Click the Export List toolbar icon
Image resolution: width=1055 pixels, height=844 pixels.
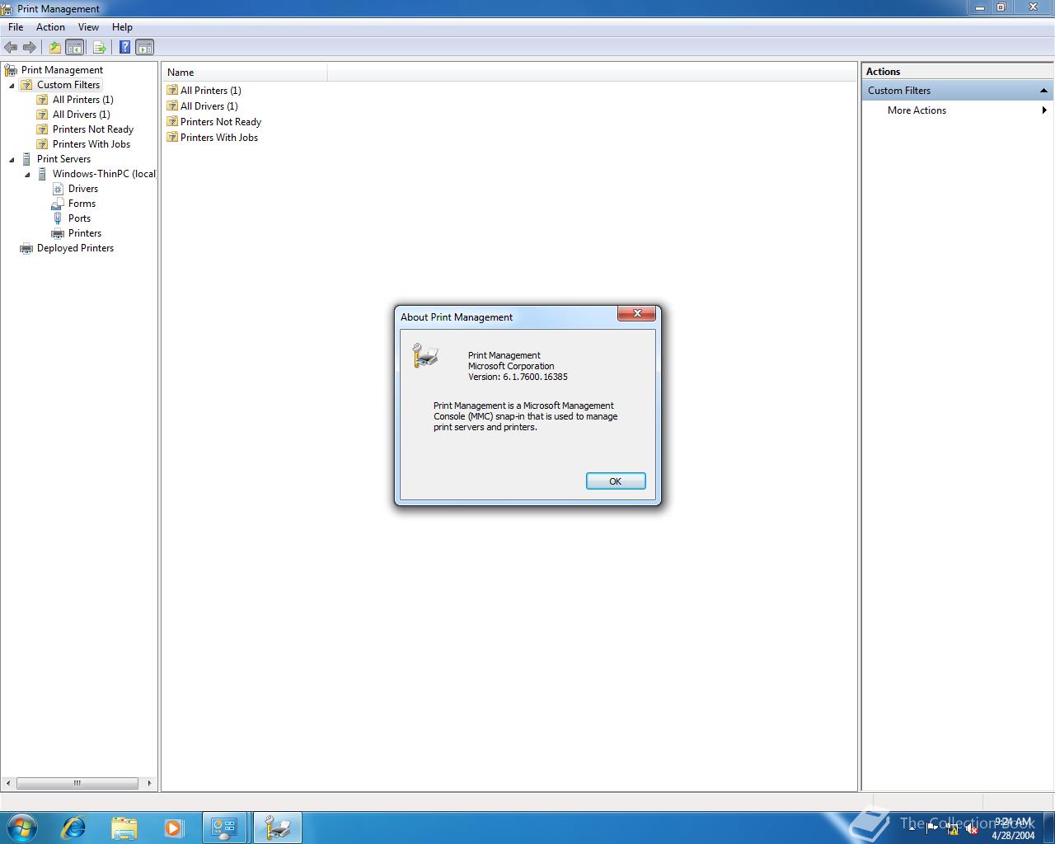[x=100, y=47]
